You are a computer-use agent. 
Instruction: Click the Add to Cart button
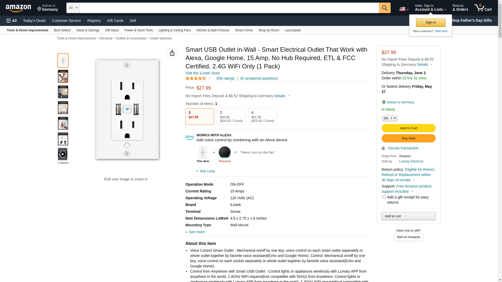[x=408, y=128]
